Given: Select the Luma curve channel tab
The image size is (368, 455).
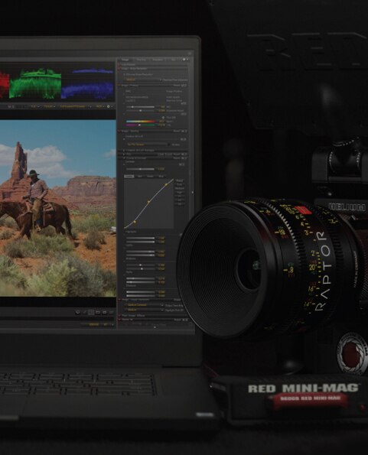Looking at the screenshot, I should click(x=129, y=177).
